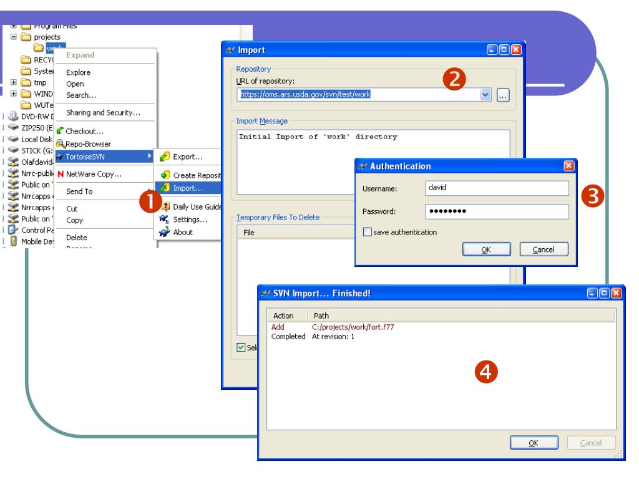
Task: Select the 'At revision: 1' completed row
Action: pos(441,336)
